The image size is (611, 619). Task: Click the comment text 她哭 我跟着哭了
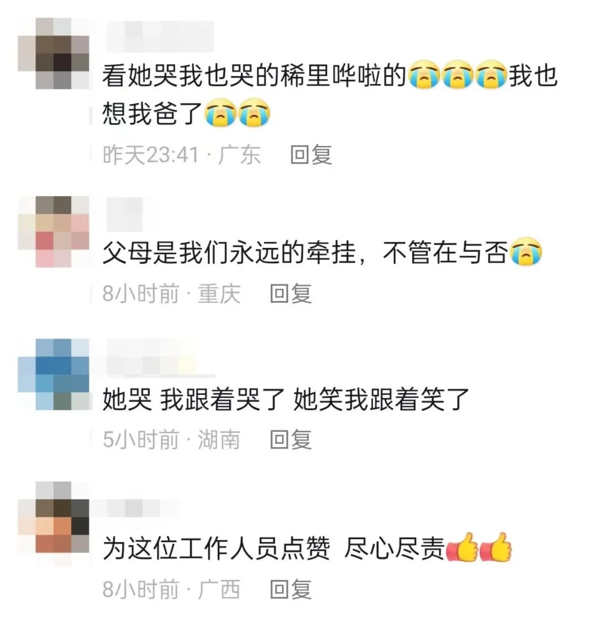point(193,399)
